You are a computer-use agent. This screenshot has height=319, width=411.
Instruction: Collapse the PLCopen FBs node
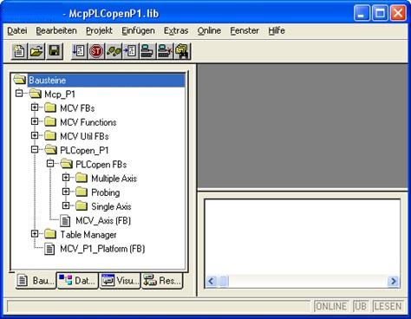[x=50, y=164]
